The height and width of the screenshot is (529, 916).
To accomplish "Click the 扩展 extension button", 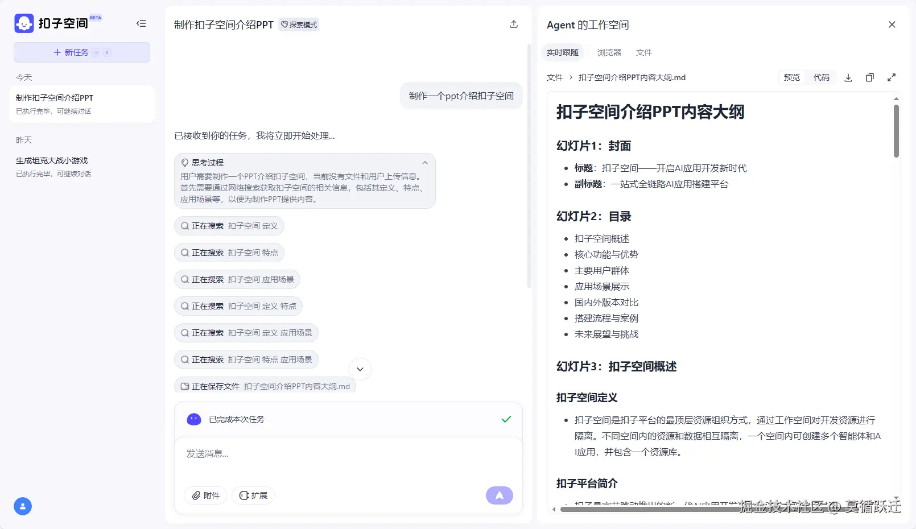I will tap(253, 495).
